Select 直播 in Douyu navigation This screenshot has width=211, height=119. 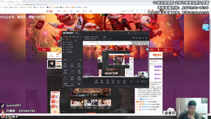click(x=65, y=11)
